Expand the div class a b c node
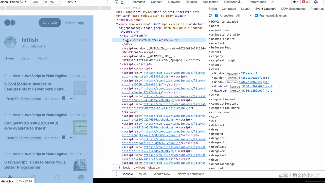Screen dimensions: 325x183 click(123, 40)
